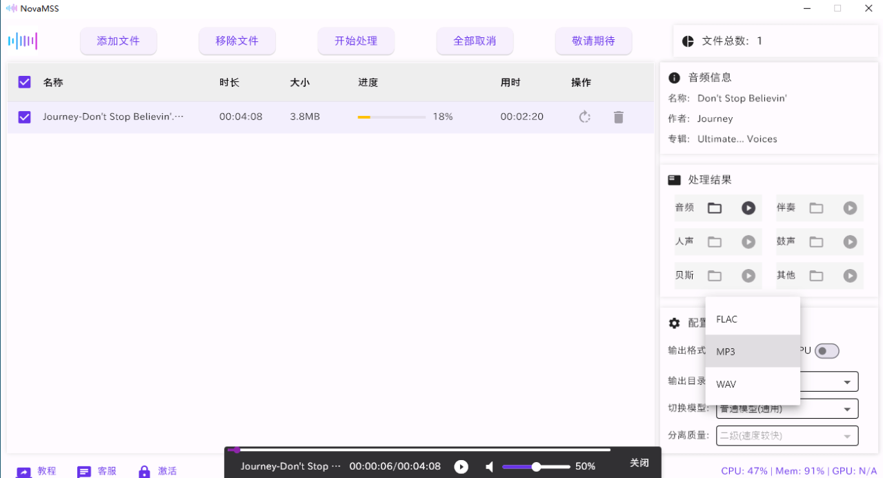Open 教程 tutorial link
The image size is (883, 478).
coord(36,471)
